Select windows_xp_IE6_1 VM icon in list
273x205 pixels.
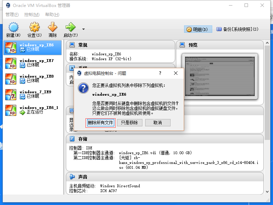(x=11, y=110)
